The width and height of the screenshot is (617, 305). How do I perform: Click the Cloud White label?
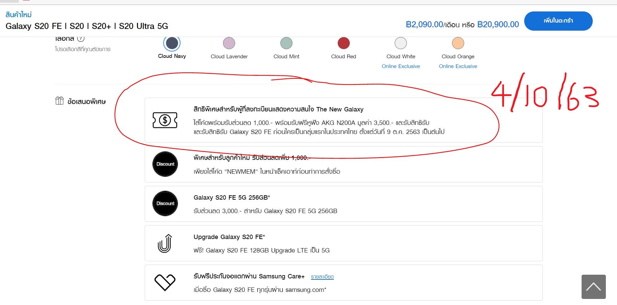click(401, 57)
